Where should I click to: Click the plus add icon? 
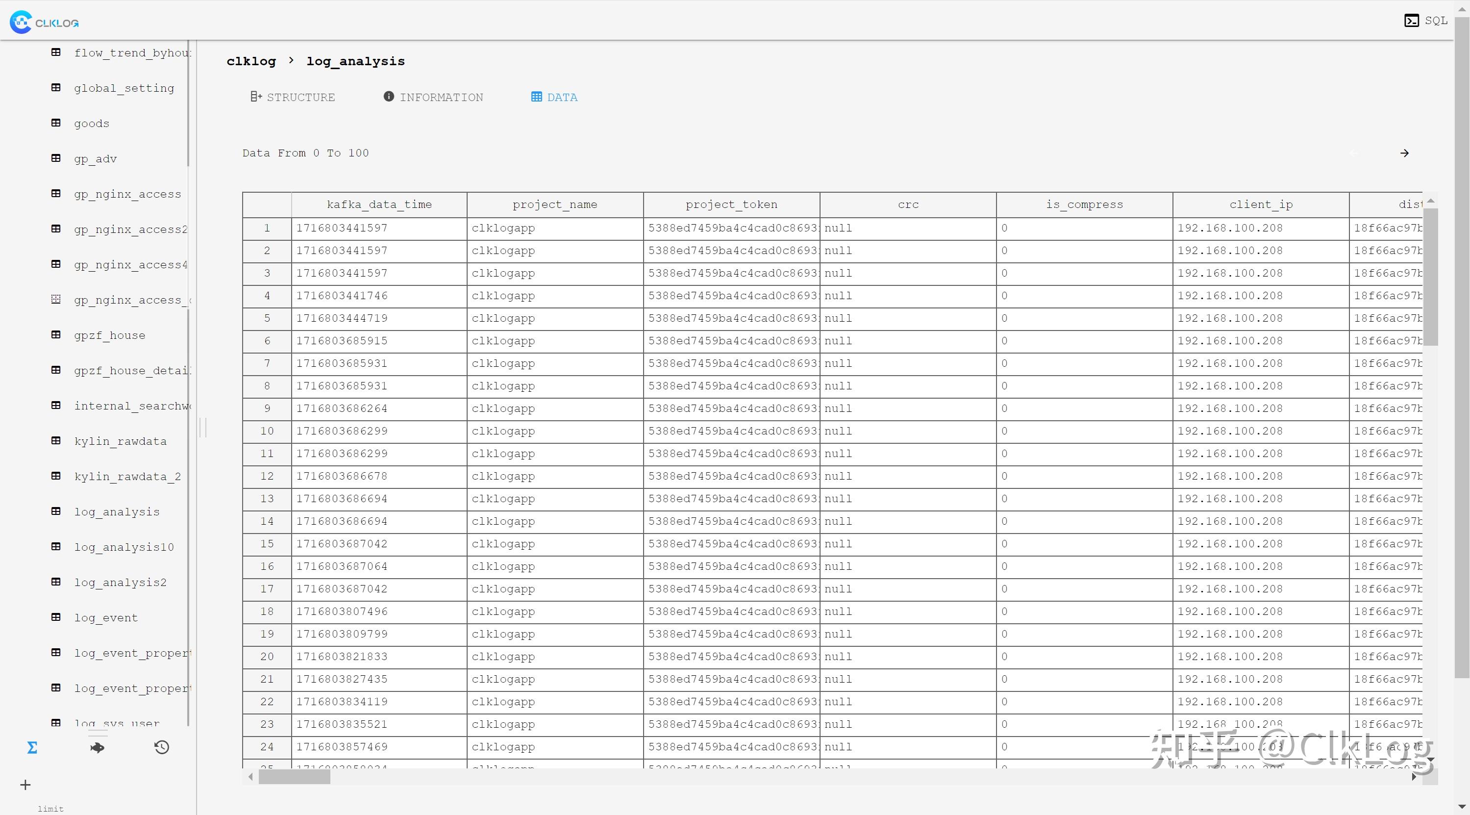tap(25, 785)
